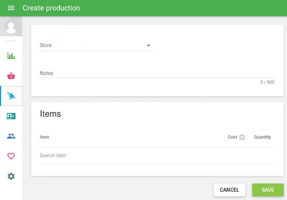This screenshot has height=200, width=287.
Task: Click the user avatar profile icon
Action: point(11,27)
